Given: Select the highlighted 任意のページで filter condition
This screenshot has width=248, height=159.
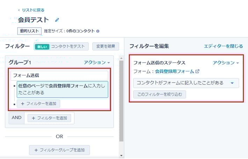Looking at the screenshot, I should pos(62,89).
